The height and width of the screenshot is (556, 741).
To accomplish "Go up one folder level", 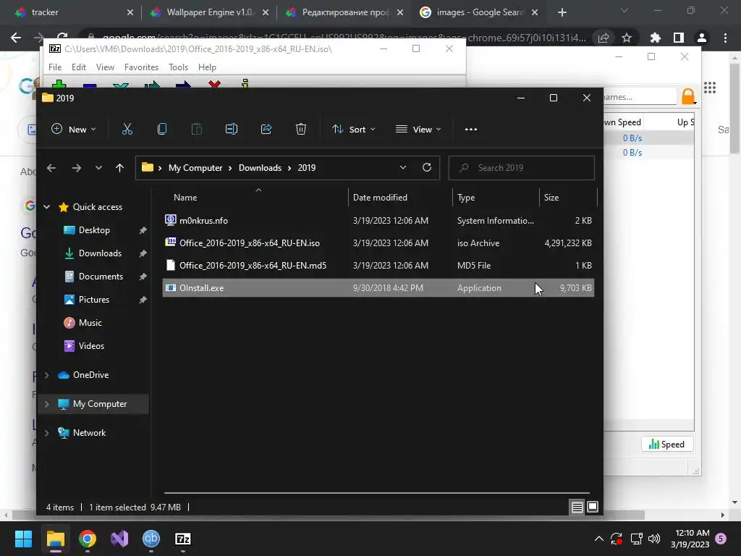I will [119, 168].
